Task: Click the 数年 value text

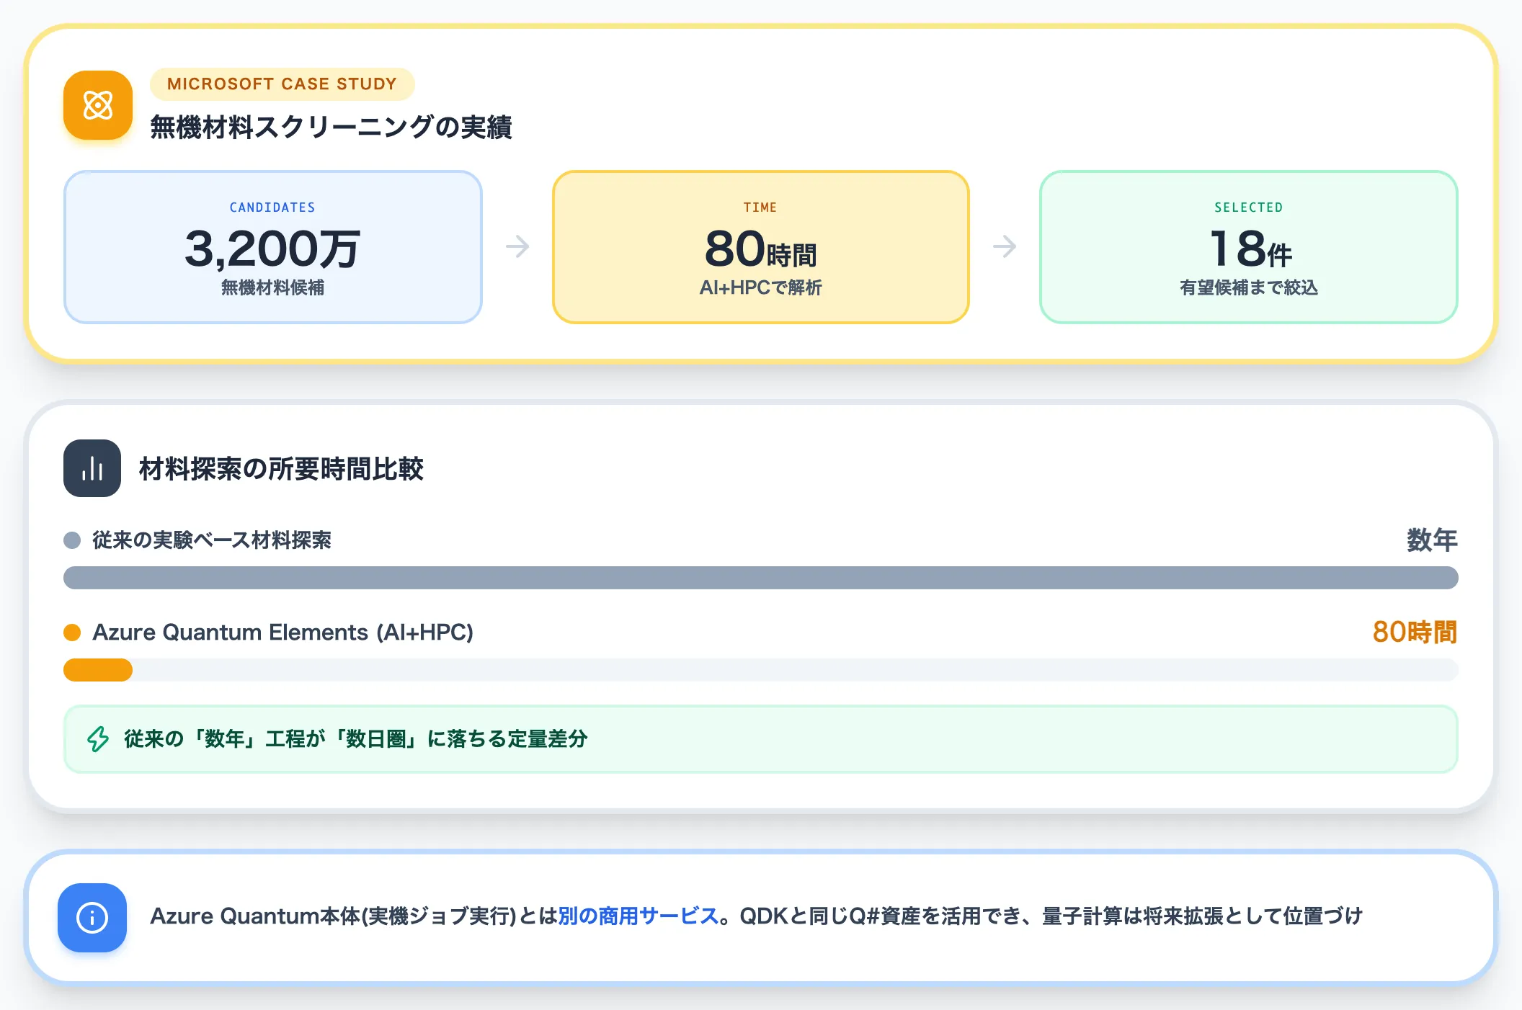Action: pyautogui.click(x=1432, y=540)
